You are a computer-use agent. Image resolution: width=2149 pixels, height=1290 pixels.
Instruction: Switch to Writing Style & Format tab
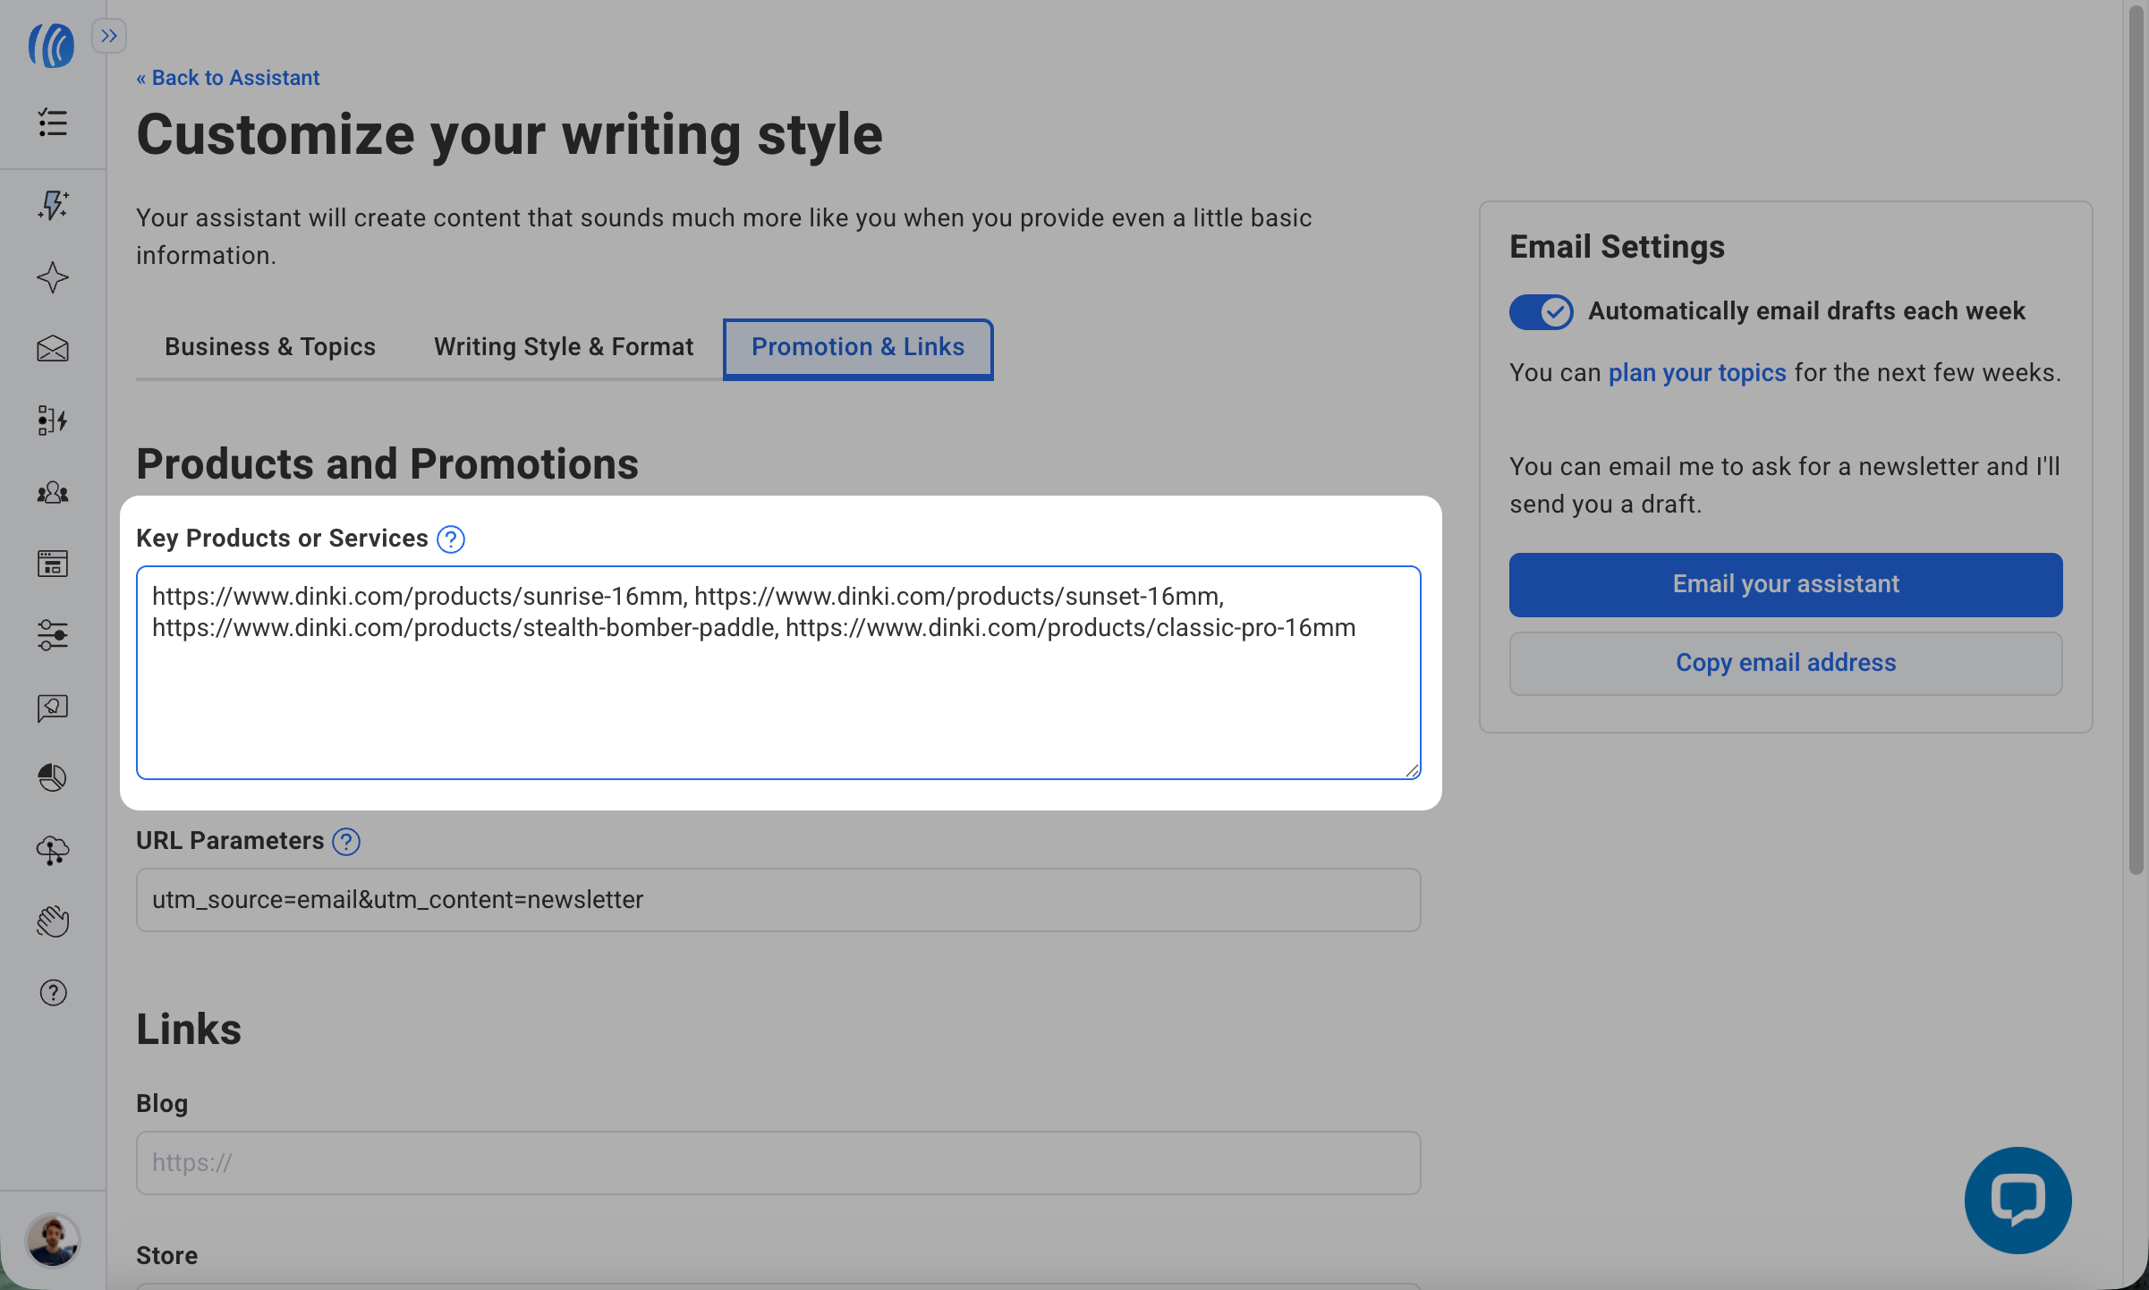pos(564,347)
